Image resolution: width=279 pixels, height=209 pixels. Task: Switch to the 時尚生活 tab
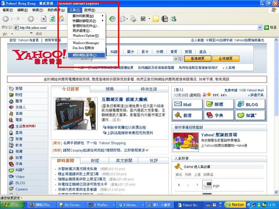pyautogui.click(x=149, y=89)
